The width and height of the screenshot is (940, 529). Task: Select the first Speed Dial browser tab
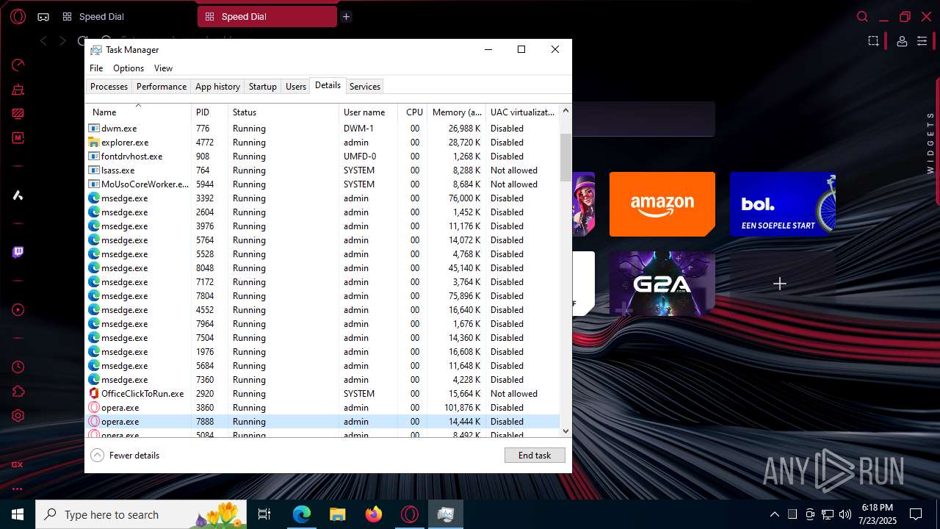[125, 16]
